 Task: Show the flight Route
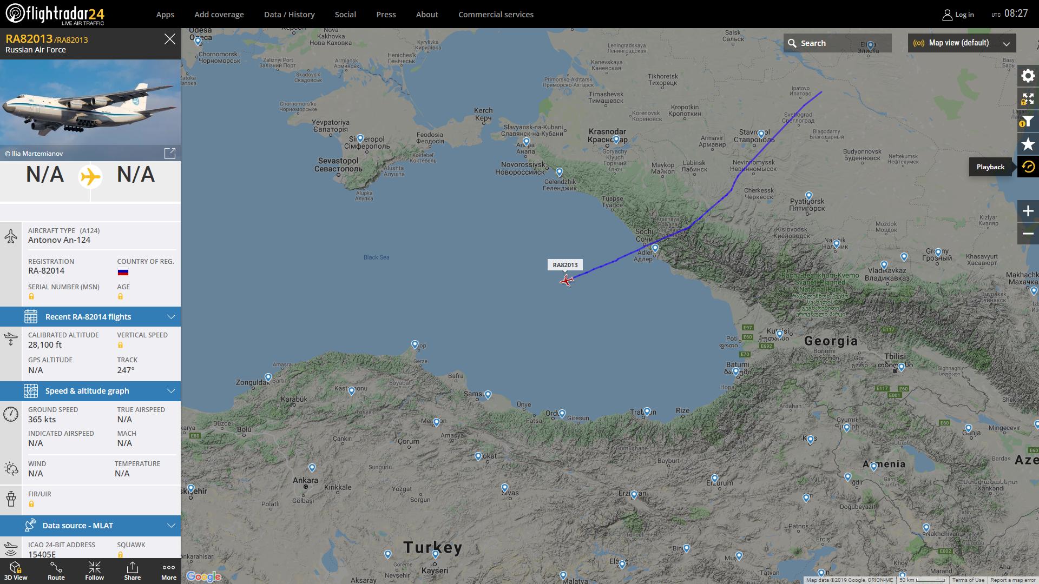(x=56, y=571)
